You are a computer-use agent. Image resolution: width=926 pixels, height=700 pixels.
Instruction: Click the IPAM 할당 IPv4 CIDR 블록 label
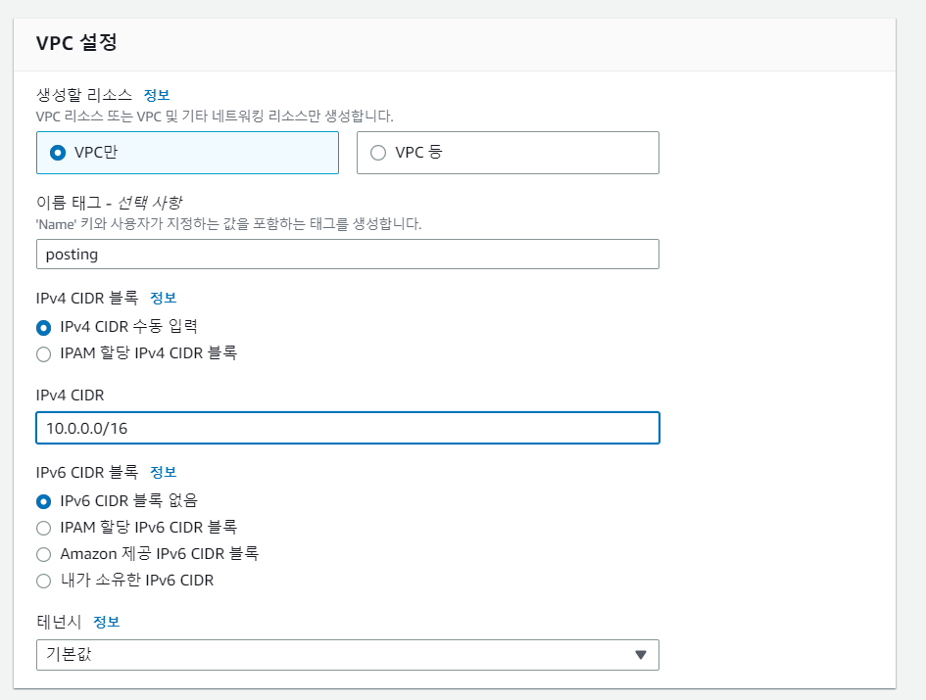coord(149,353)
